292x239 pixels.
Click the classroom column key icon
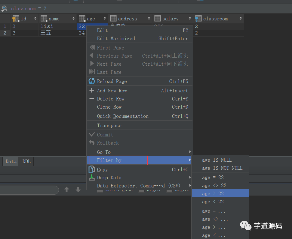198,19
